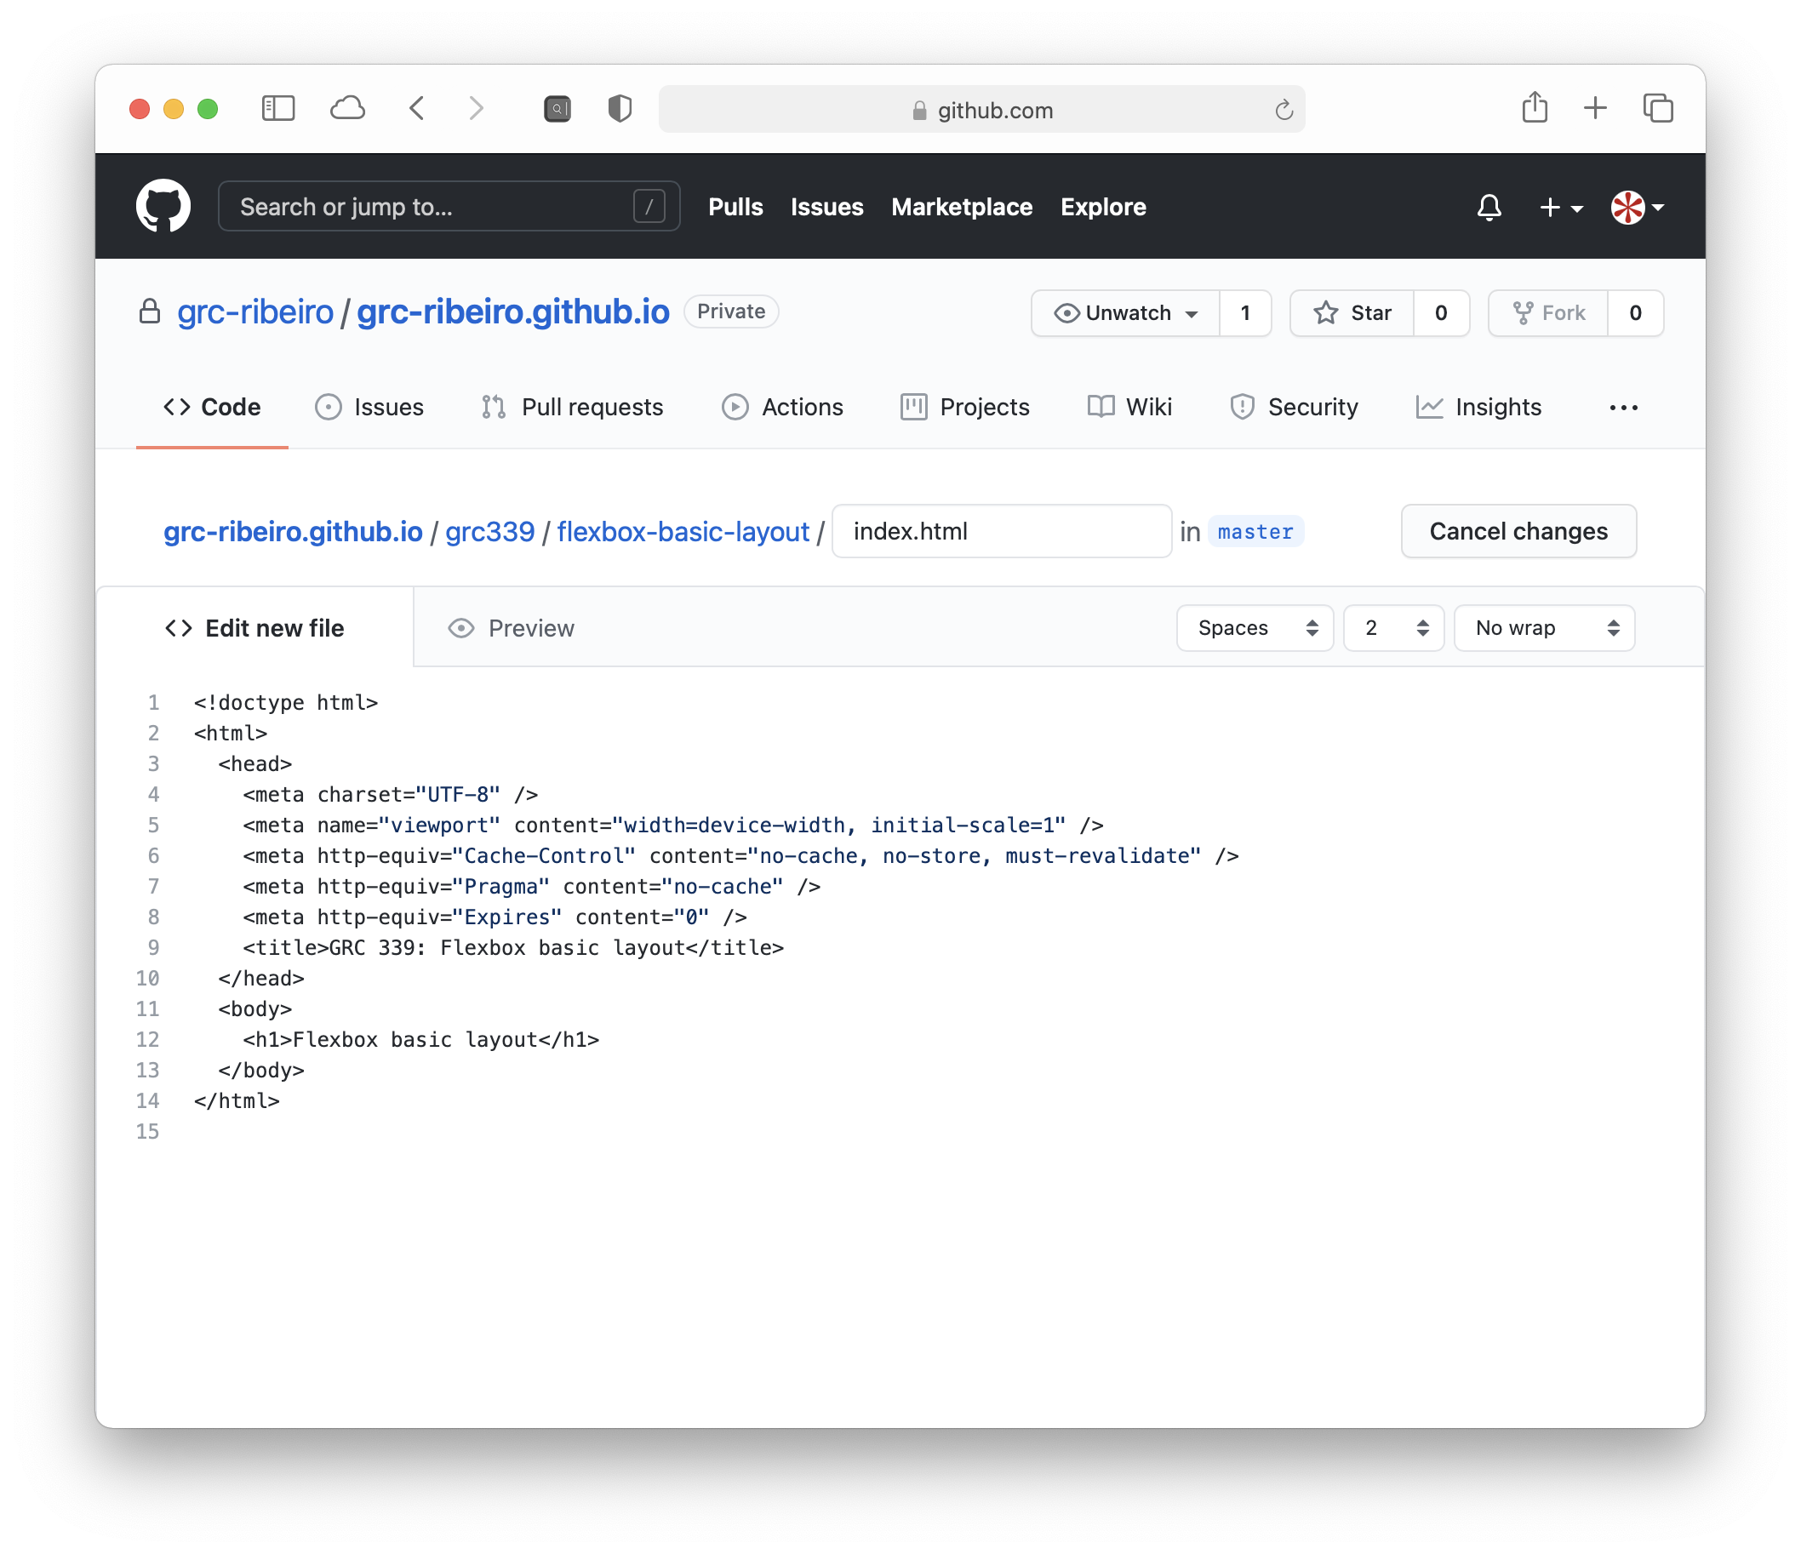Open flexbox-basic-layout breadcrumb folder
This screenshot has width=1801, height=1554.
683,531
